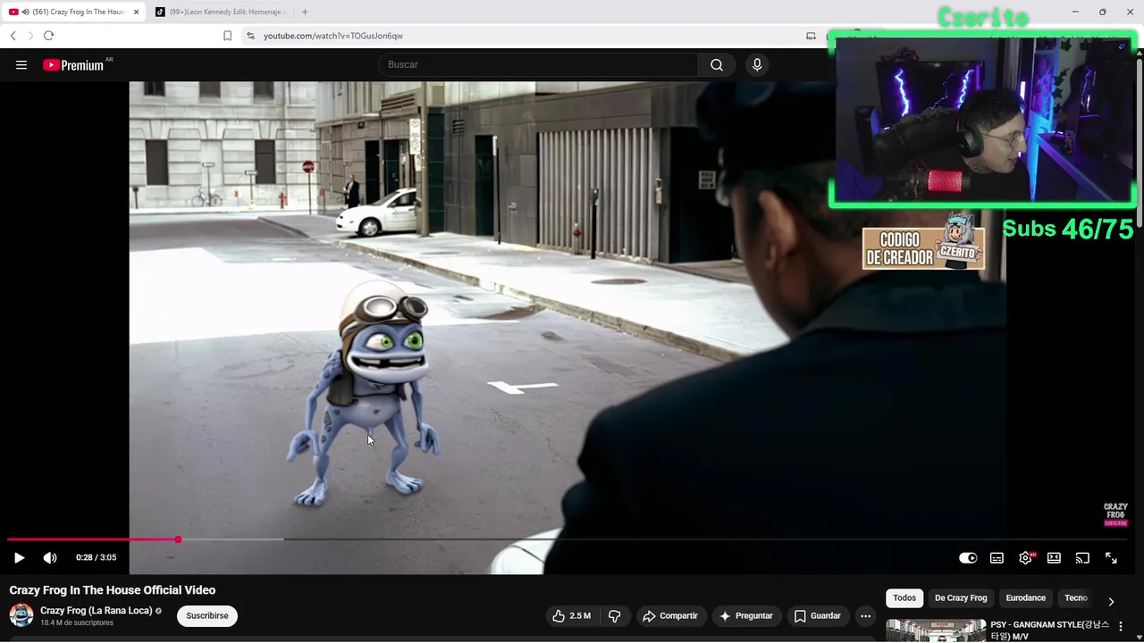Select the Todos filter chip

pos(904,597)
